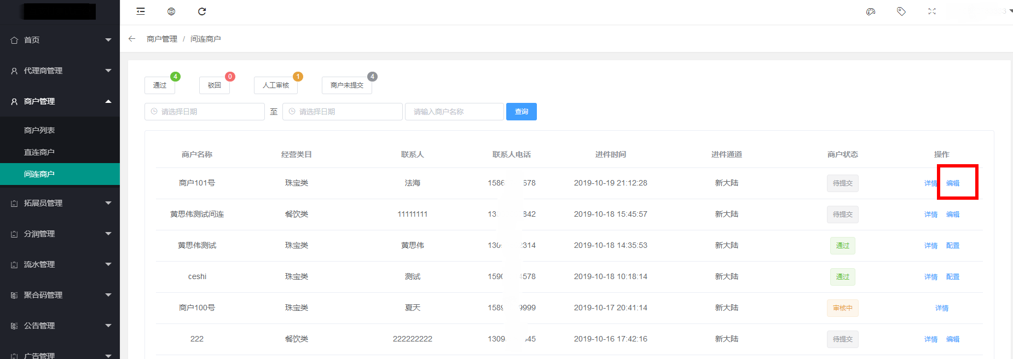Open the end date picker field
Viewport: 1013px width, 359px height.
343,112
